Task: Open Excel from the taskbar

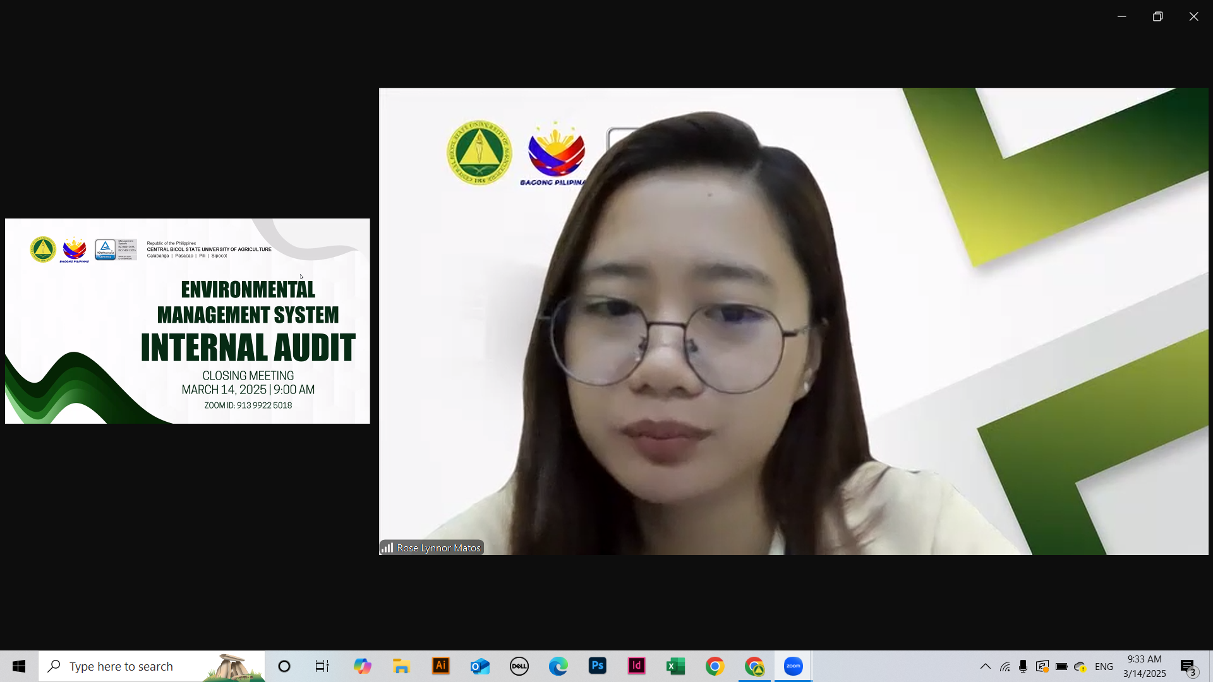Action: pos(675,666)
